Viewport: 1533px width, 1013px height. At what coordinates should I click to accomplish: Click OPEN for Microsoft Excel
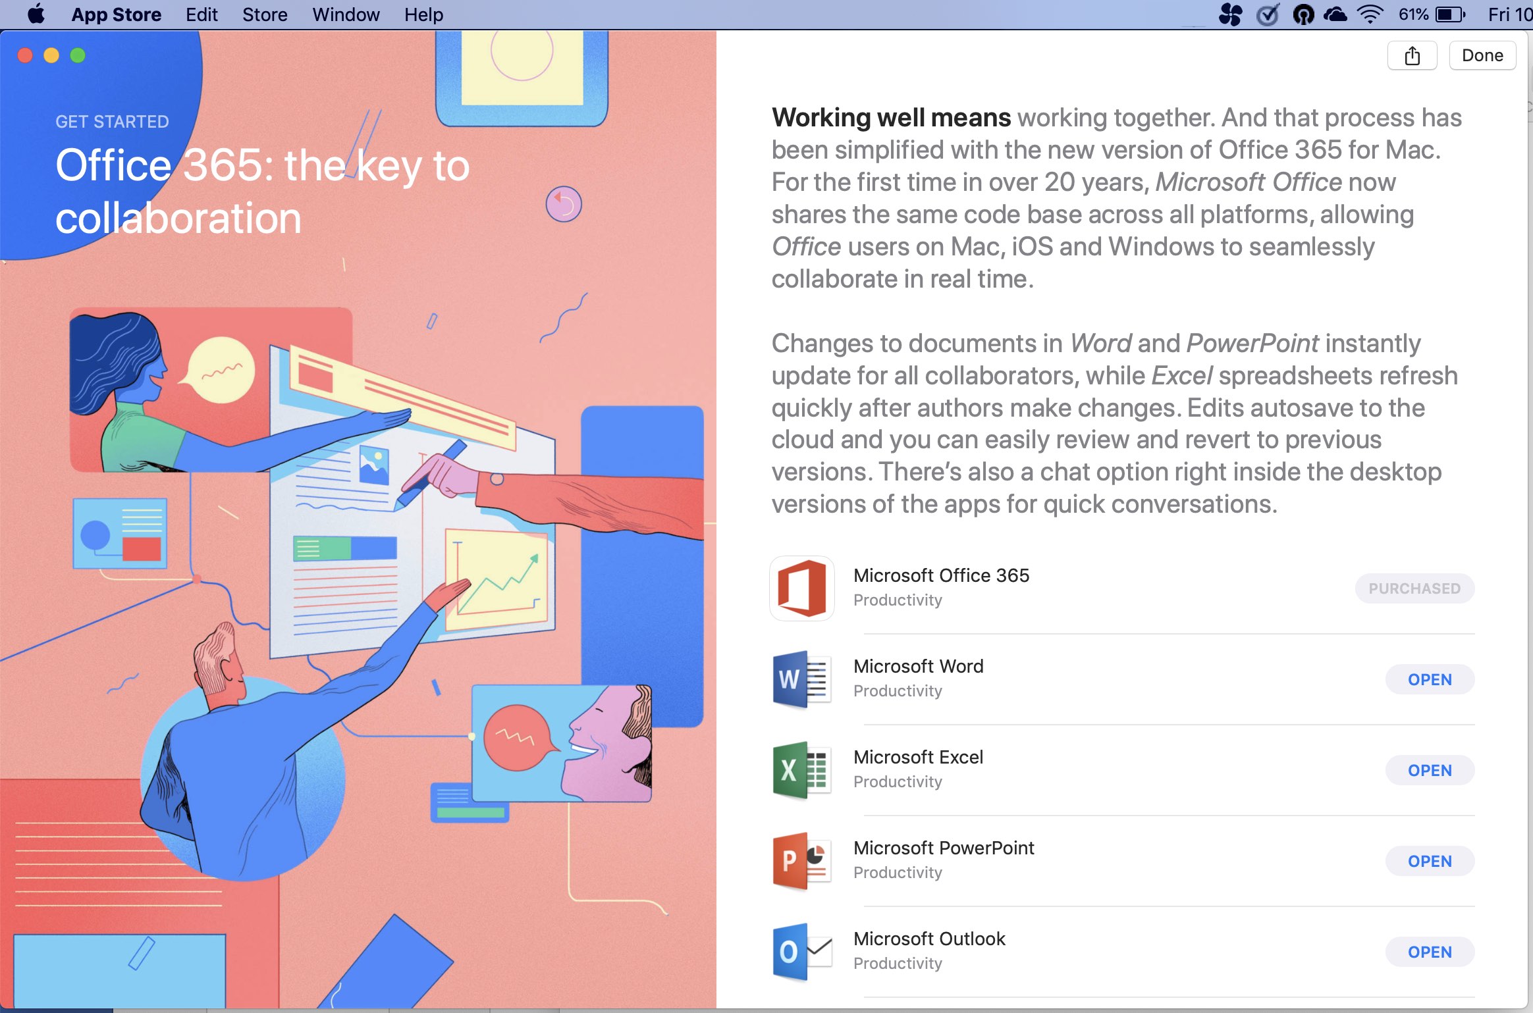1430,769
